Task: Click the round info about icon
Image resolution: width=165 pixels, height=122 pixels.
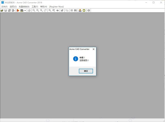Action: click(89, 10)
